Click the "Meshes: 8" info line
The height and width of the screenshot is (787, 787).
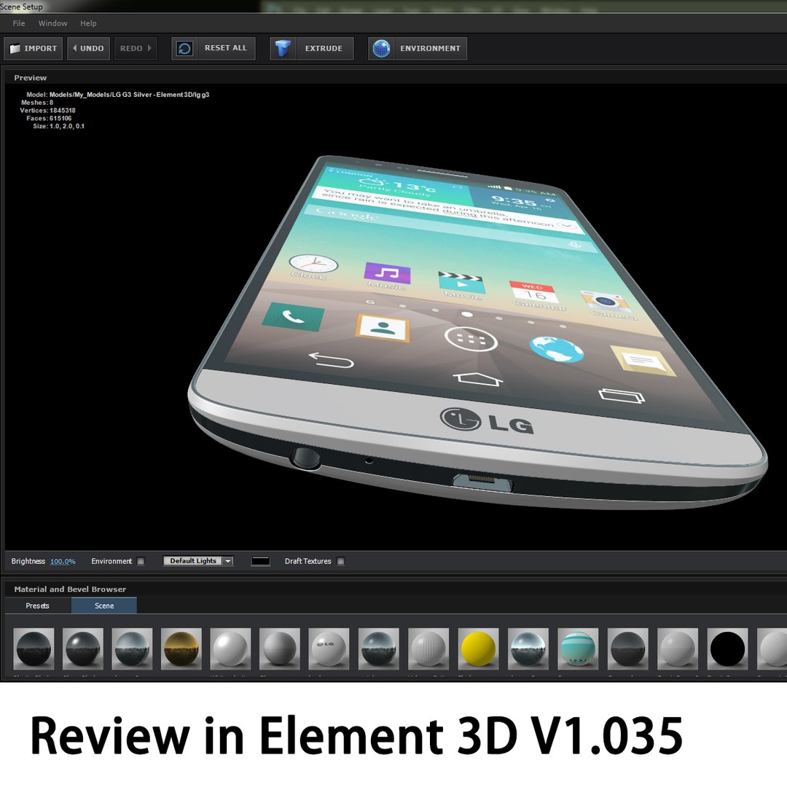(37, 103)
